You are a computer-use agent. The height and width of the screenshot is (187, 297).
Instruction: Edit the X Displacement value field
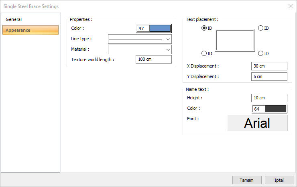click(x=269, y=66)
